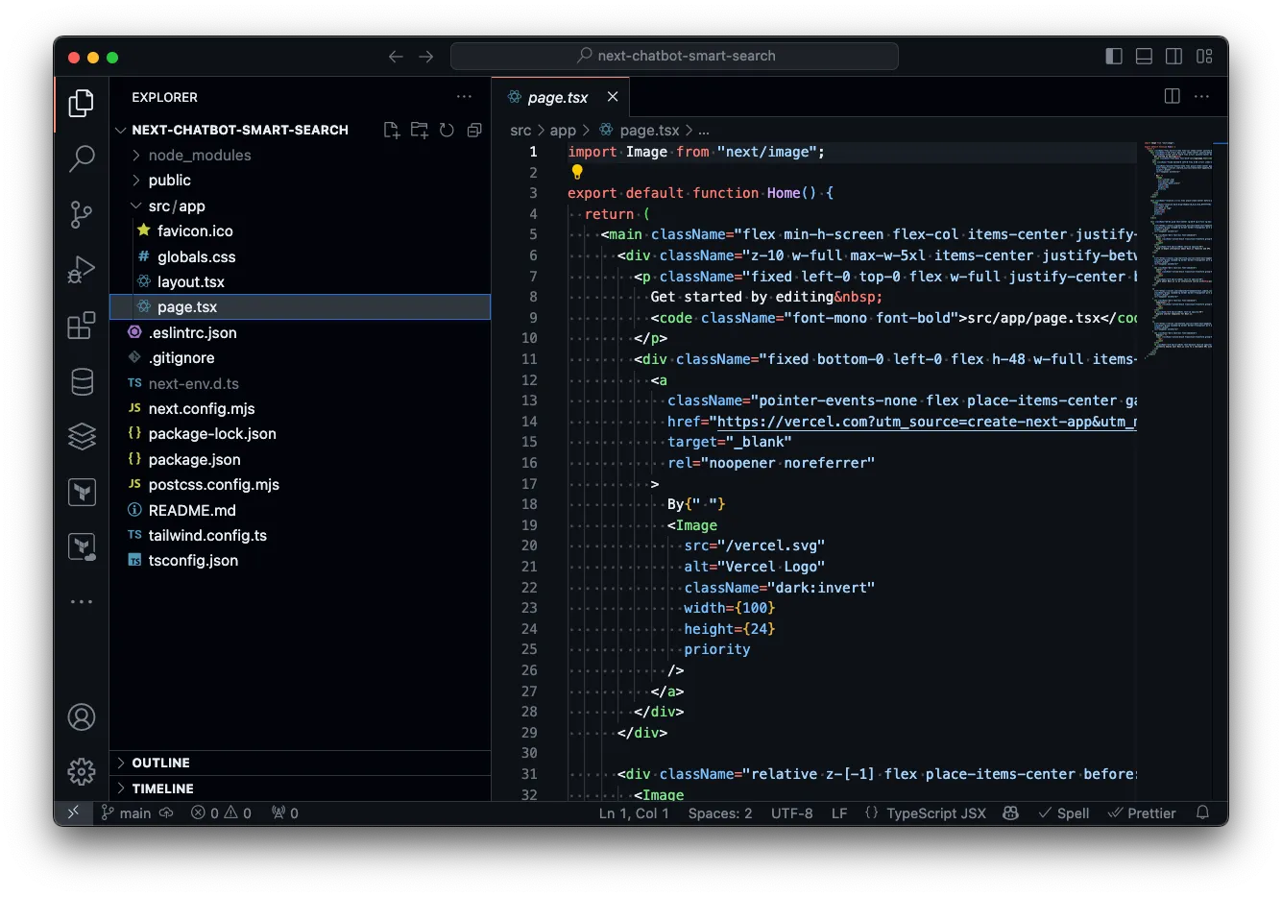1282x897 pixels.
Task: Customize layout icon in title bar
Action: pyautogui.click(x=1204, y=57)
